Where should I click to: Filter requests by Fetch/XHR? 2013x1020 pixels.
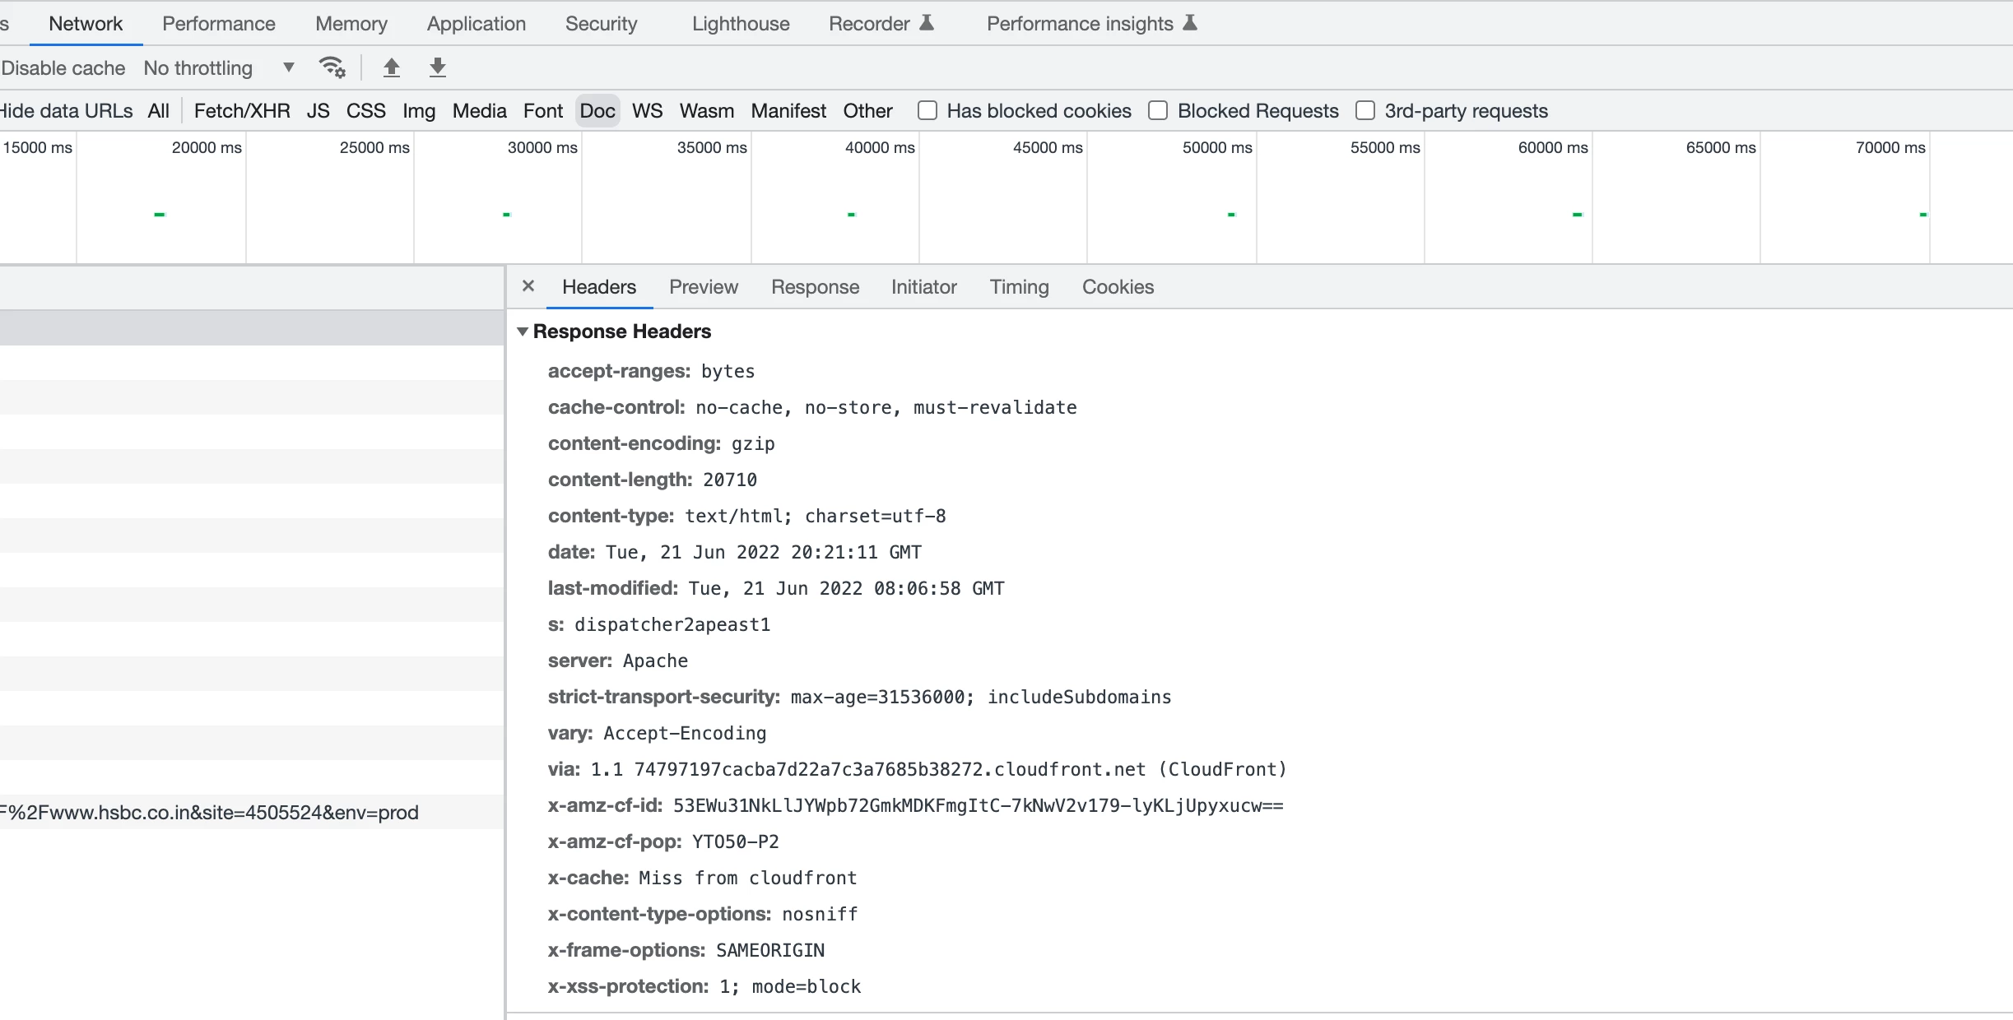242,111
